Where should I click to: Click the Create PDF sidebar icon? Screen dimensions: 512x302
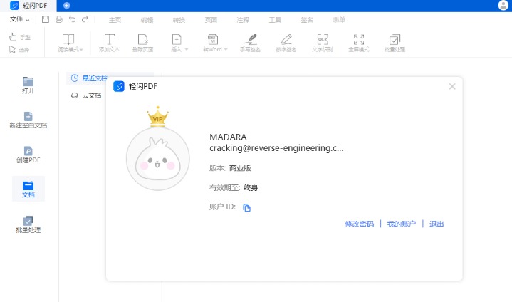[28, 151]
